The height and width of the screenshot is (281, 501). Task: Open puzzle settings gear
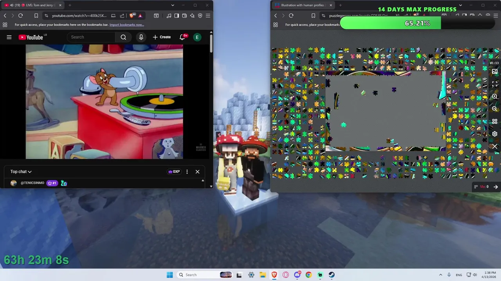click(x=495, y=134)
